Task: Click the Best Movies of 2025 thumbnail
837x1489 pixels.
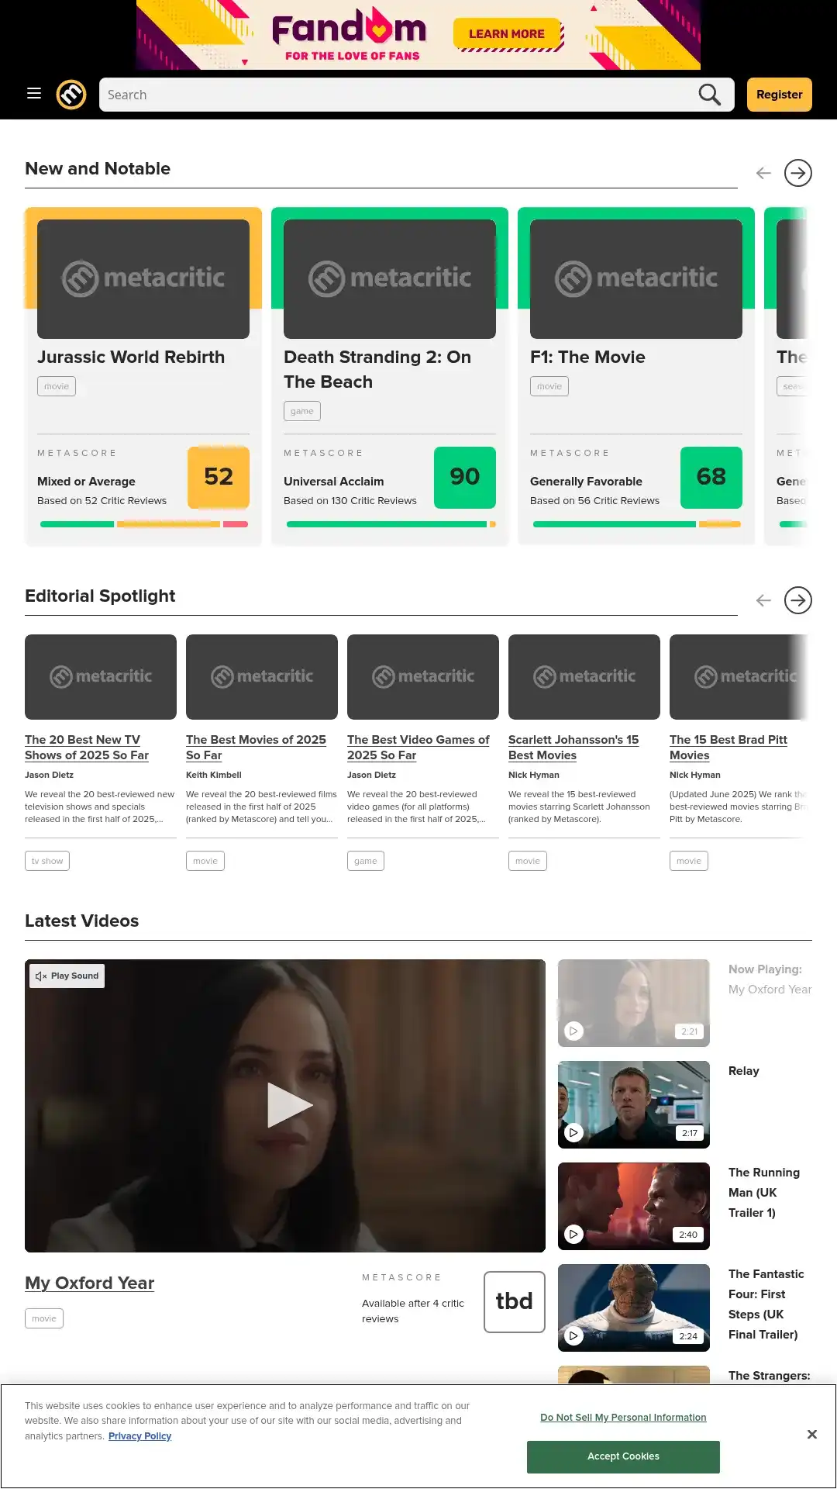Action: pyautogui.click(x=262, y=677)
